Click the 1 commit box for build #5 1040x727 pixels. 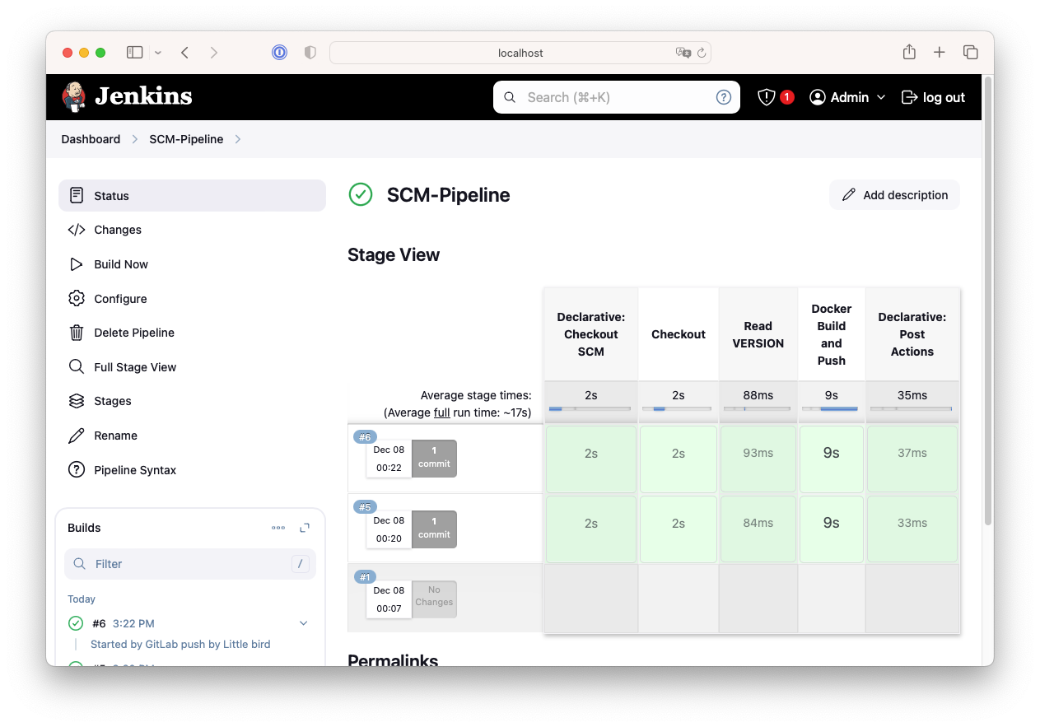point(434,529)
